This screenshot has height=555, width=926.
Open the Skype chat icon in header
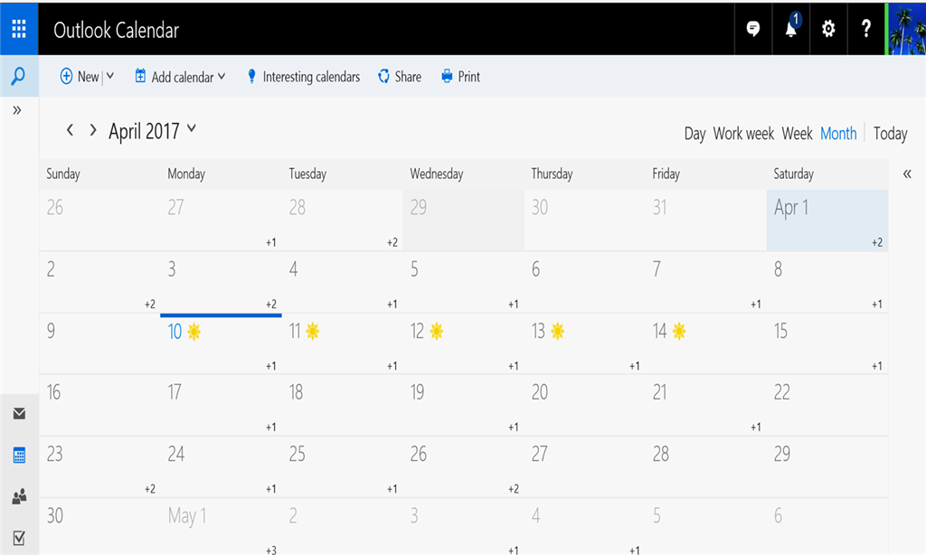753,28
